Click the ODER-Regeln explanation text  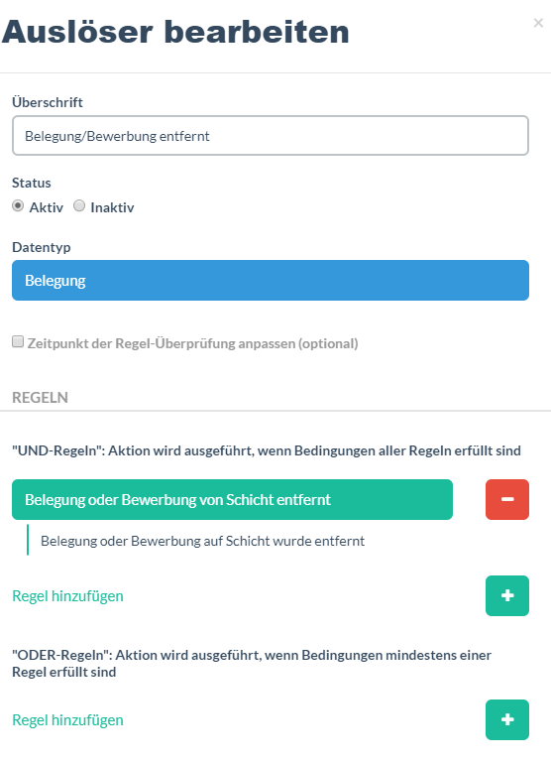click(252, 664)
